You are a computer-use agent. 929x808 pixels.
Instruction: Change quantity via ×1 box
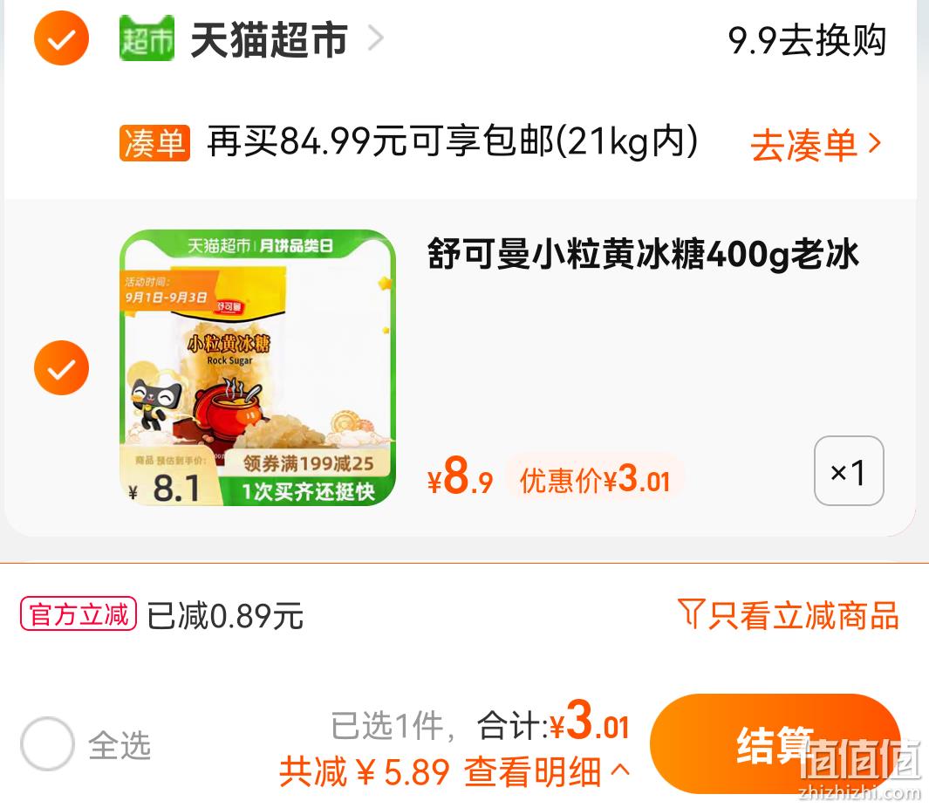tap(849, 470)
